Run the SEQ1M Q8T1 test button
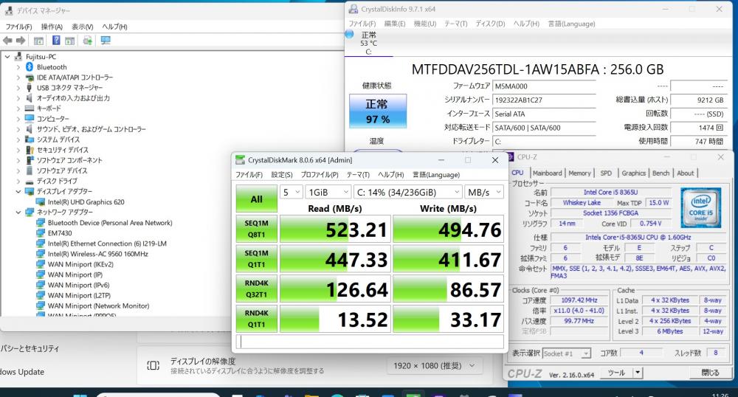The image size is (738, 397). click(256, 230)
